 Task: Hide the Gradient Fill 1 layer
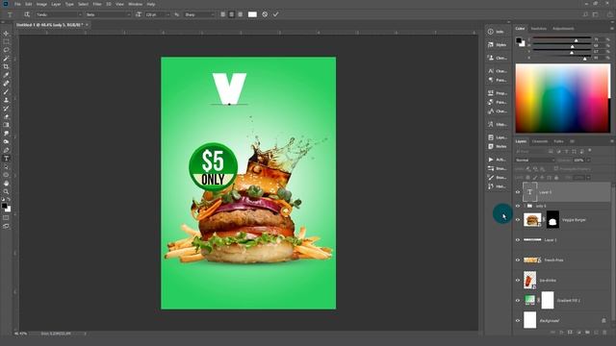point(518,301)
